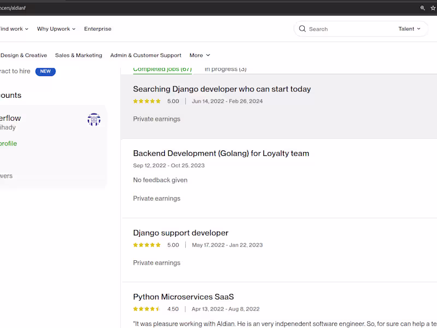Open Admin & Customer Support category

pyautogui.click(x=146, y=55)
